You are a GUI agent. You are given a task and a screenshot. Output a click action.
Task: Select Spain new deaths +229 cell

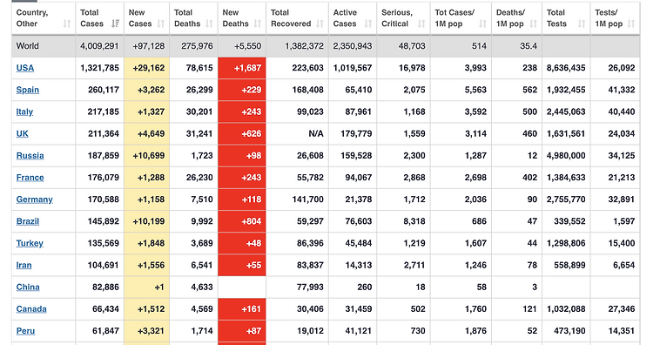(x=242, y=90)
